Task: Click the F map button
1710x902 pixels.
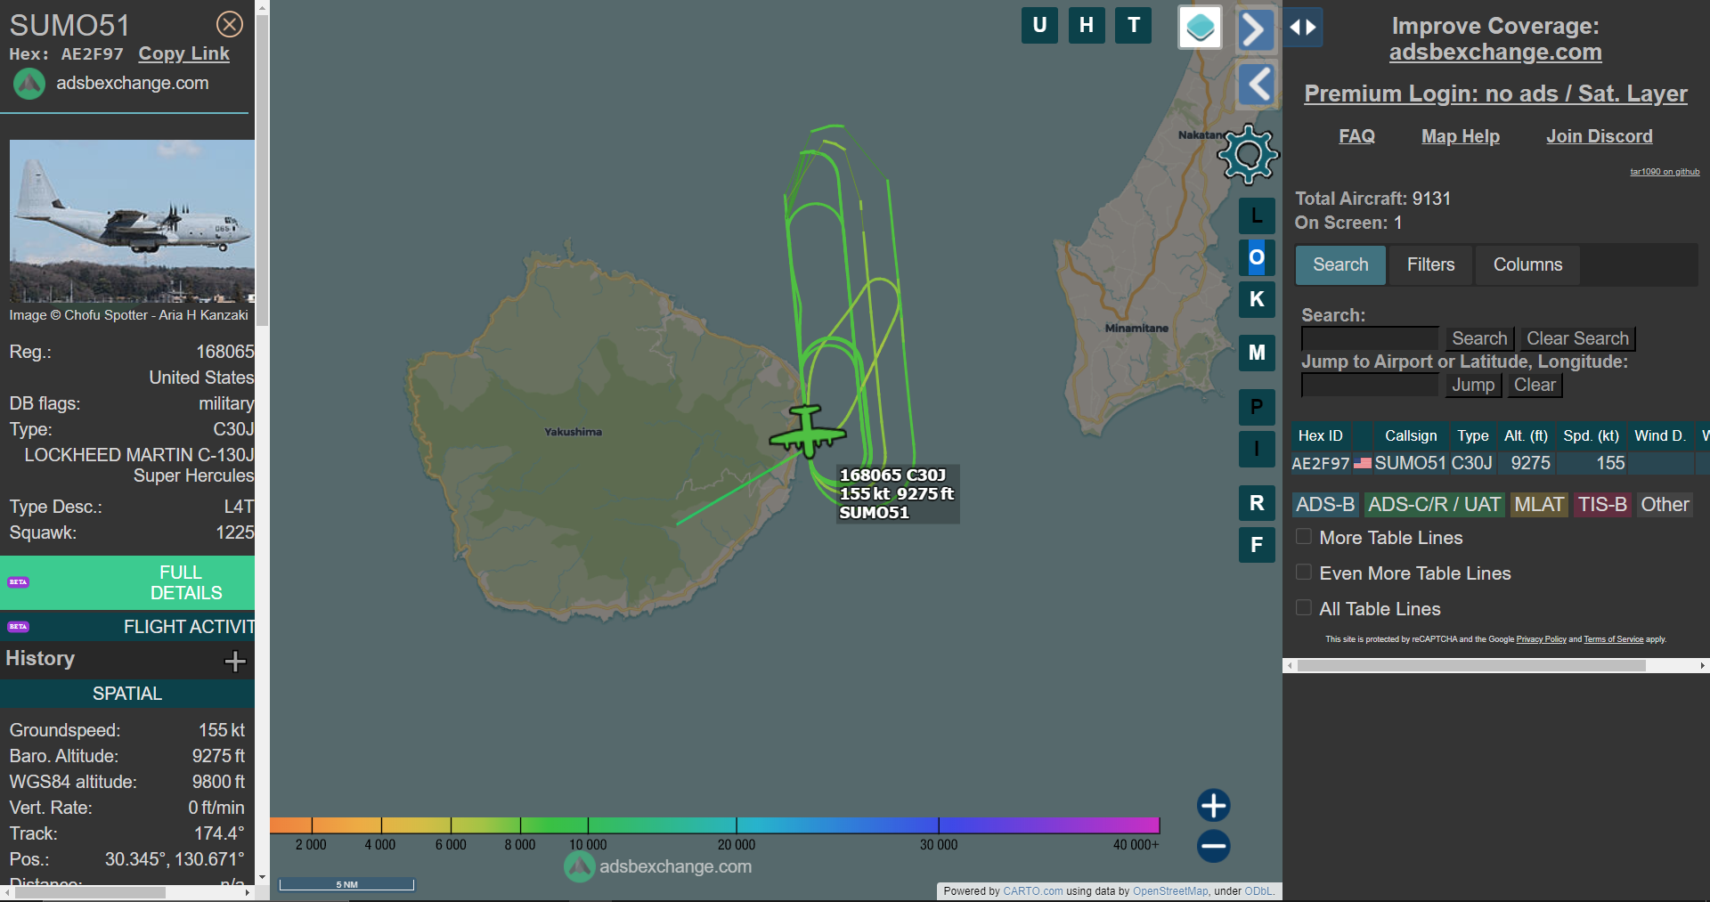Action: (x=1257, y=545)
